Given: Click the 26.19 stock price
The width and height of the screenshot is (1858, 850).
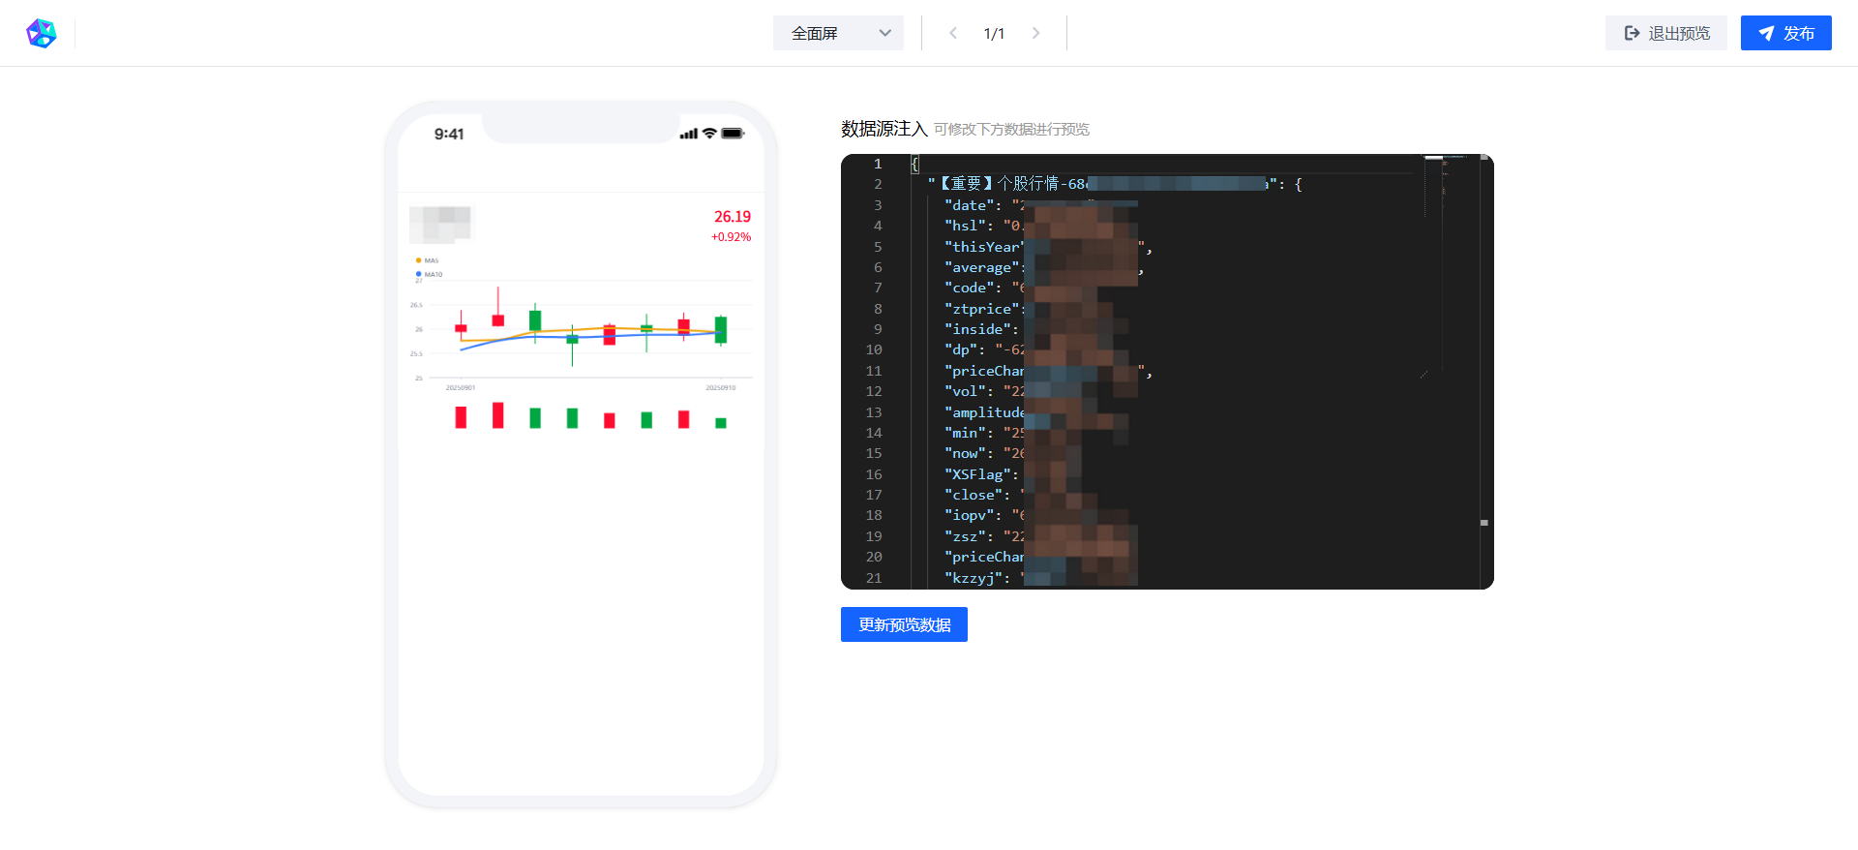Looking at the screenshot, I should pyautogui.click(x=733, y=217).
